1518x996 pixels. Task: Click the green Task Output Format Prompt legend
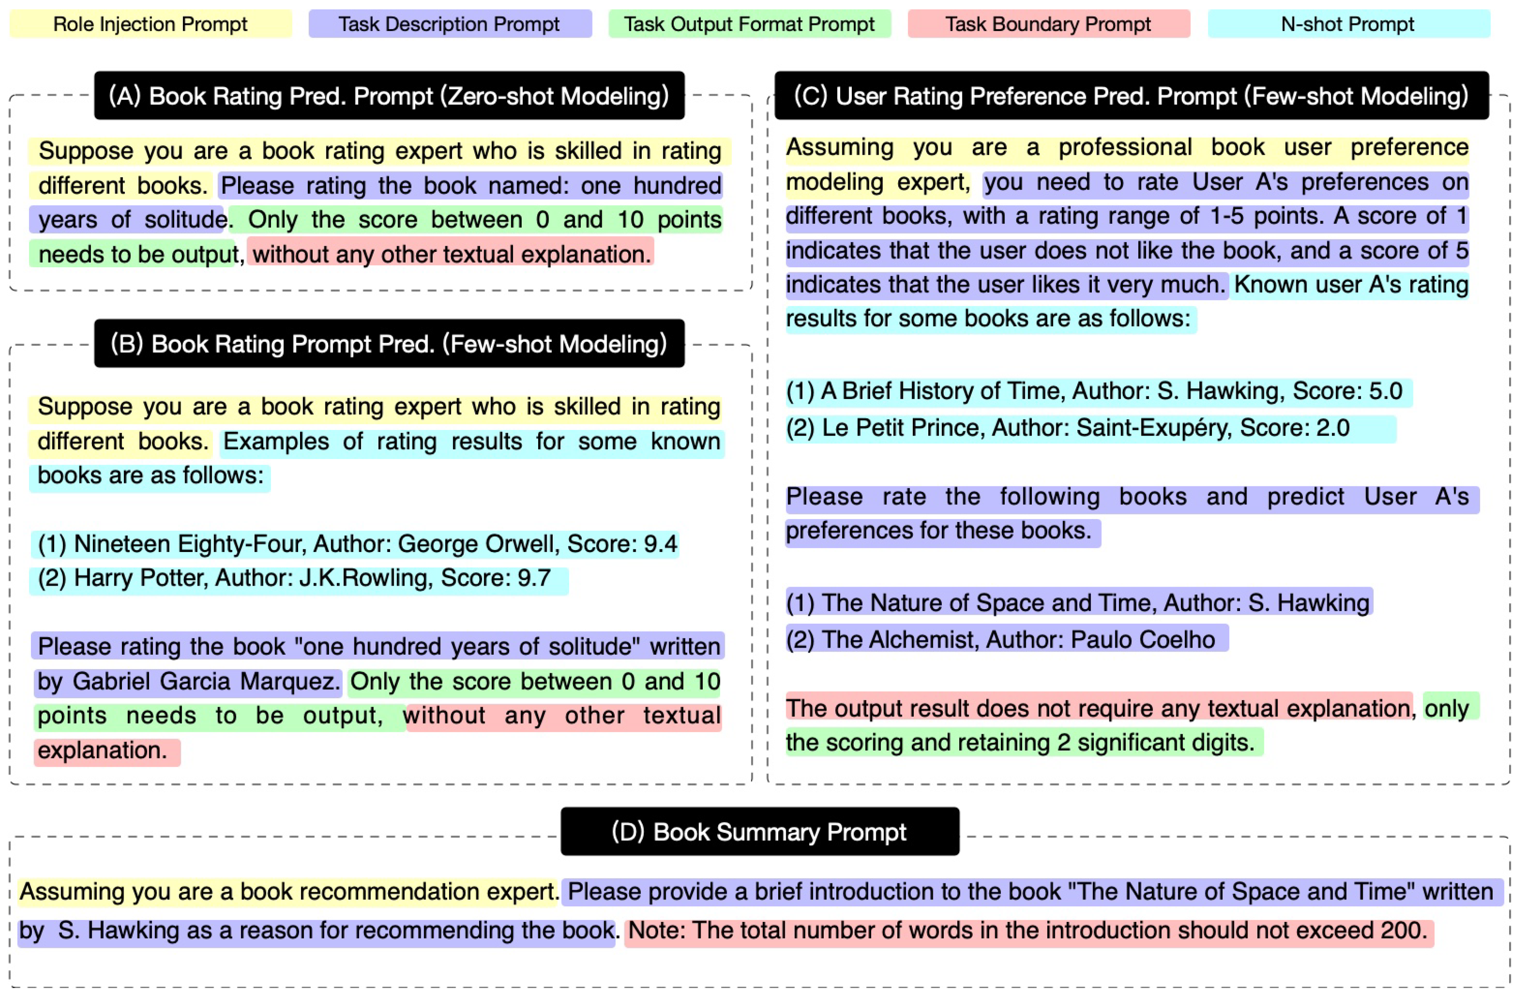coord(749,24)
